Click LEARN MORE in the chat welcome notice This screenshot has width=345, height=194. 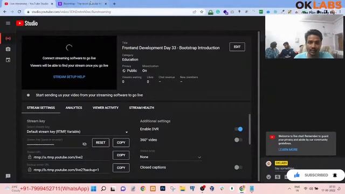[288, 150]
